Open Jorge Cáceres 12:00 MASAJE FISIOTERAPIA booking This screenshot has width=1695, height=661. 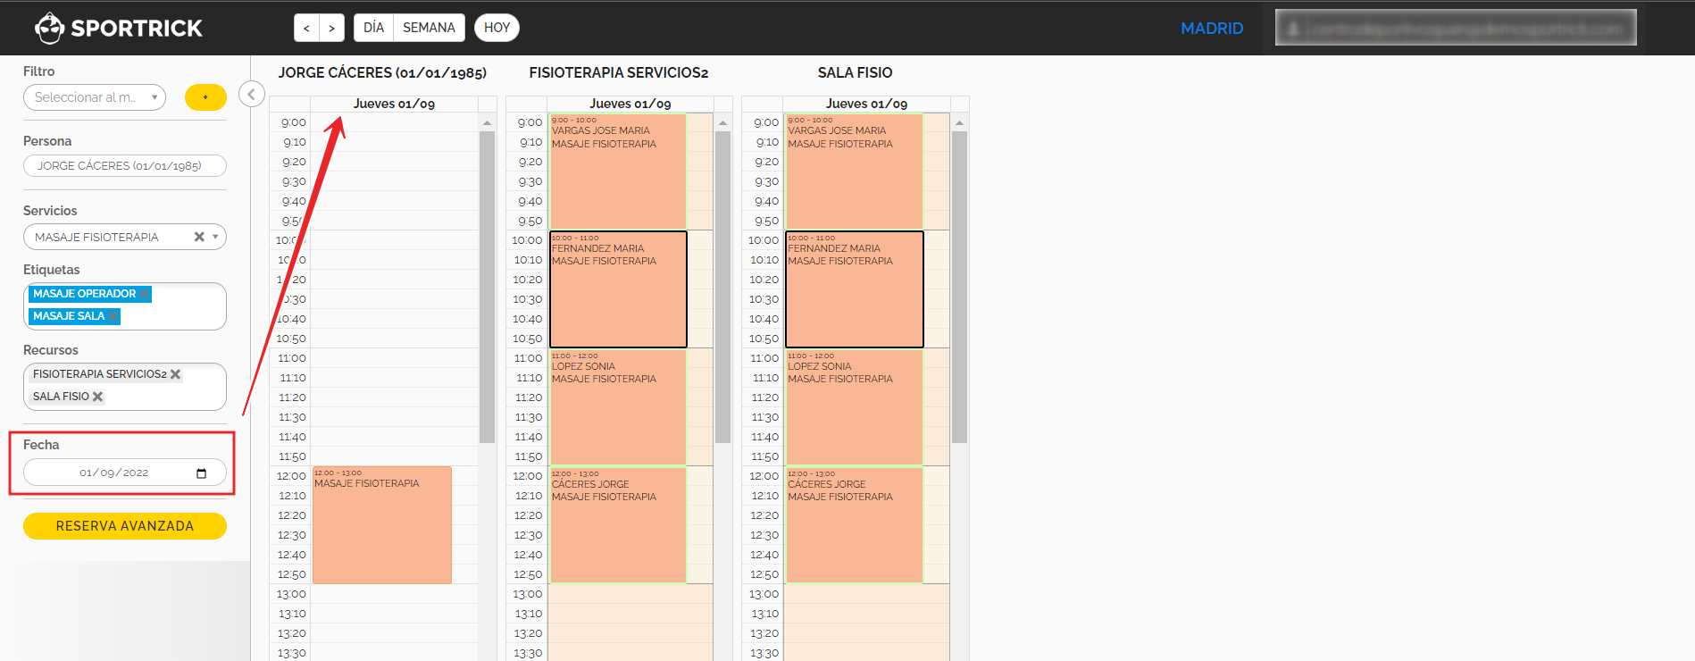point(382,525)
